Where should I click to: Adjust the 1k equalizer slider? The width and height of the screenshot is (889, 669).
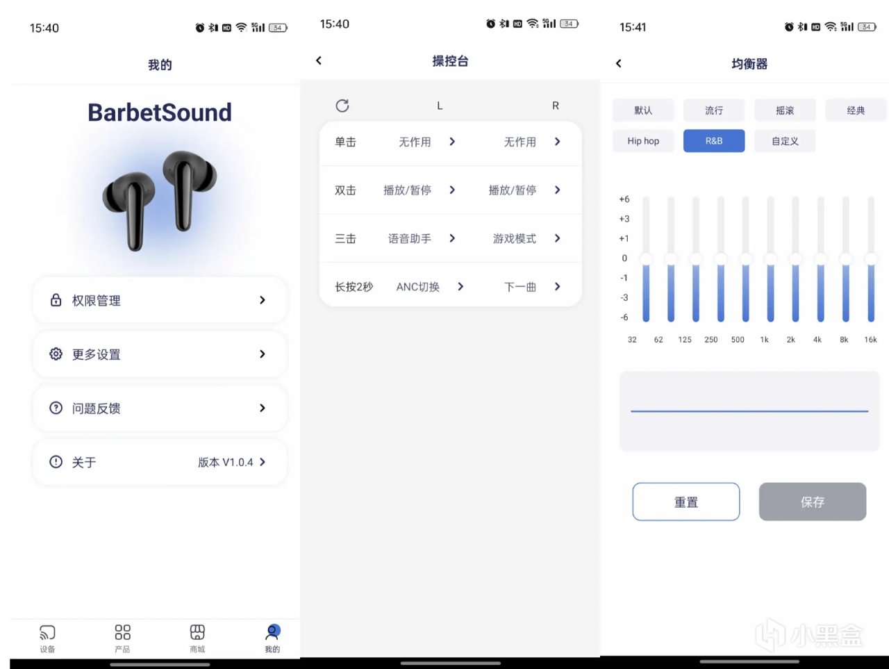pos(771,259)
